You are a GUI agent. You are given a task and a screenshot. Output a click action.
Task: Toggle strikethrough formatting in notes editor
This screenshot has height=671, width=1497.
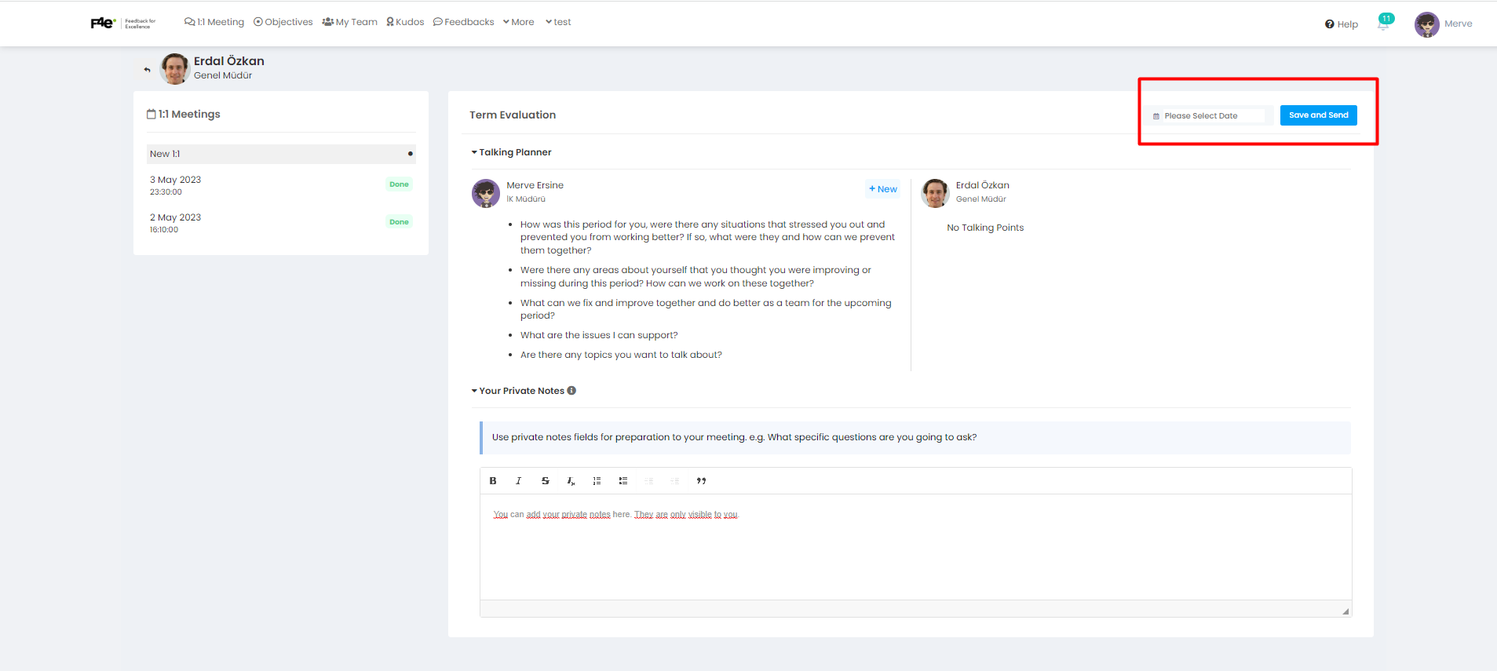(x=546, y=481)
